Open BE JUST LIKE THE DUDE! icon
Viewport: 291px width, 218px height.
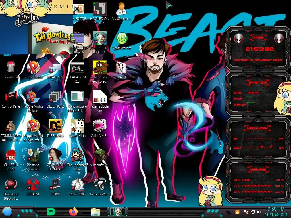coord(100,38)
